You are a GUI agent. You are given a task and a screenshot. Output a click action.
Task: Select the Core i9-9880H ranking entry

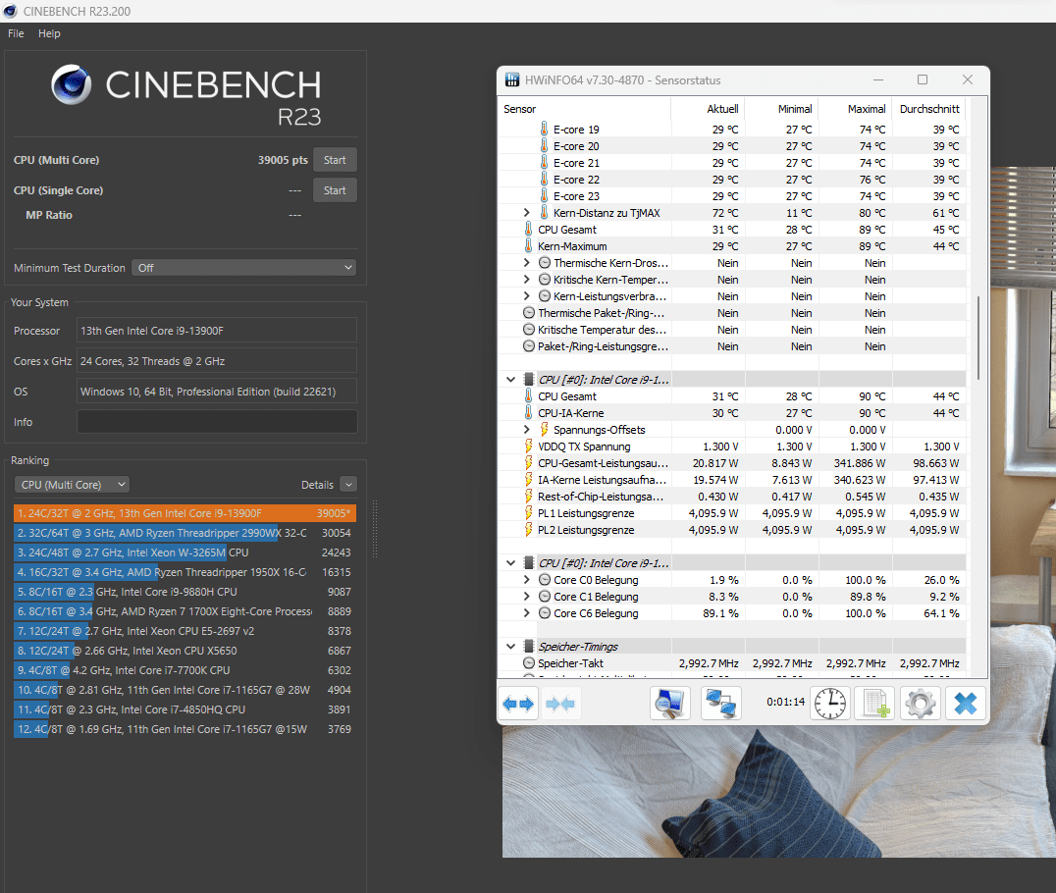(x=185, y=592)
